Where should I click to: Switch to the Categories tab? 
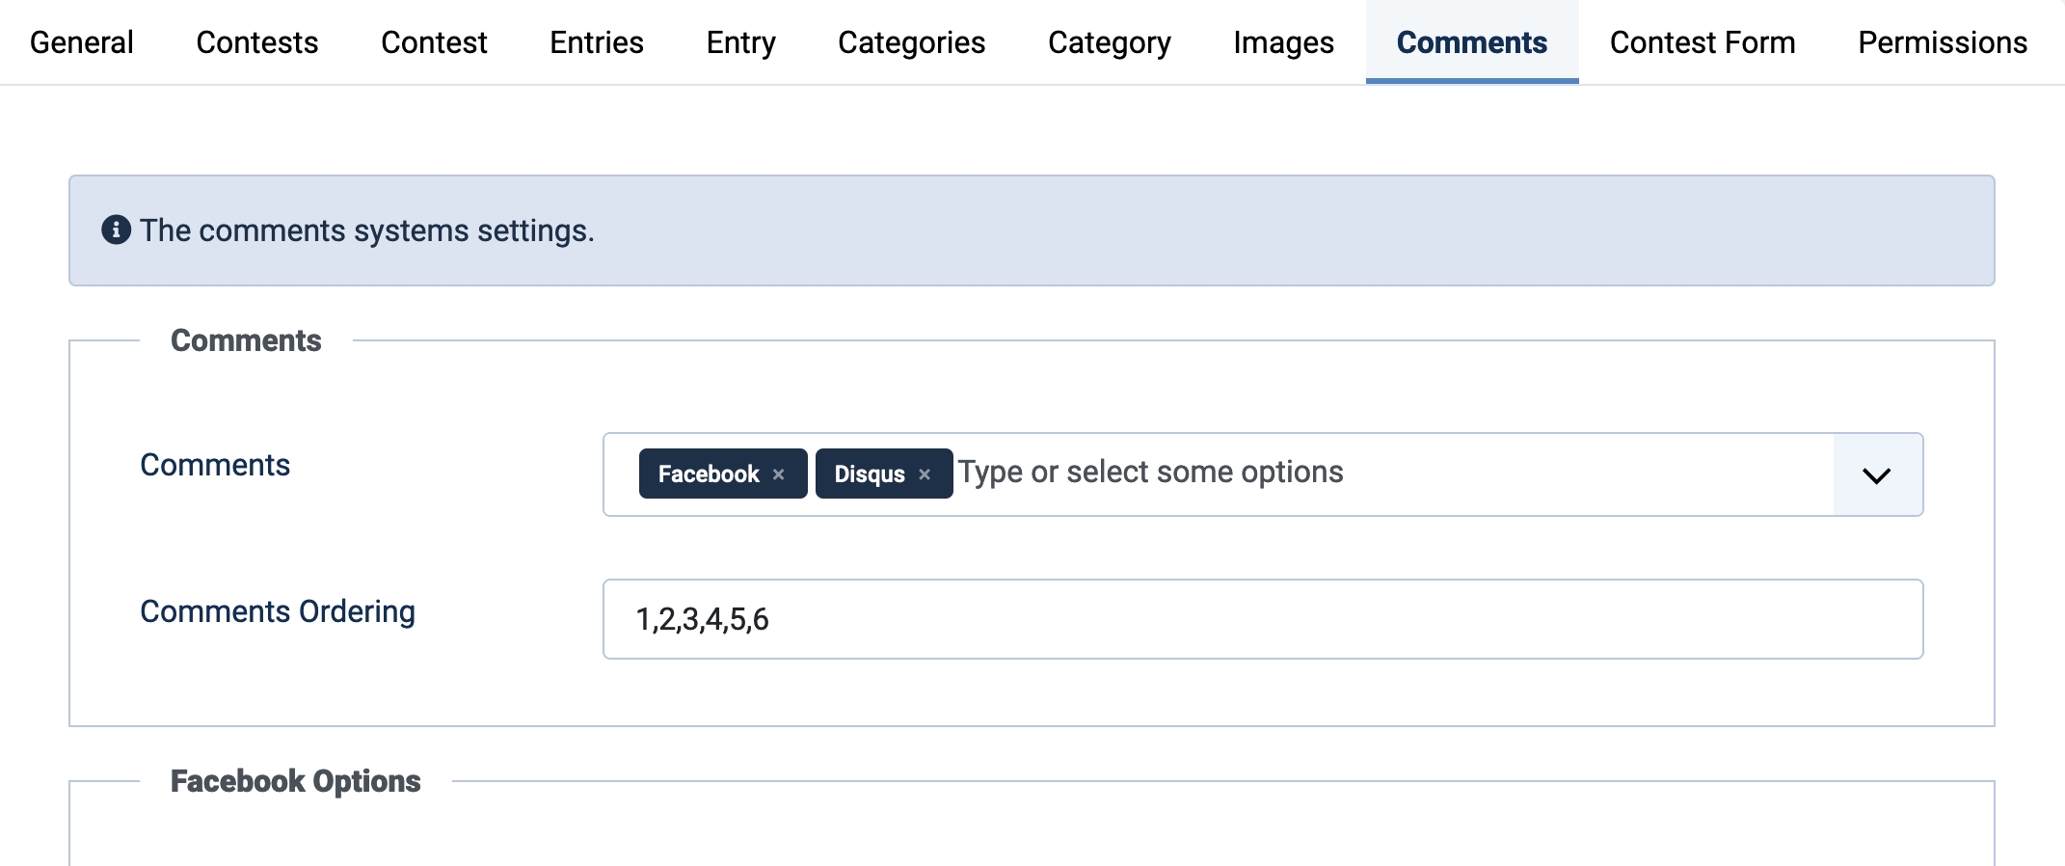[x=911, y=42]
